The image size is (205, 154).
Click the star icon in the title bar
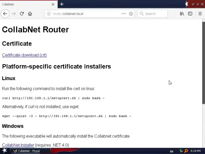[x=187, y=4]
